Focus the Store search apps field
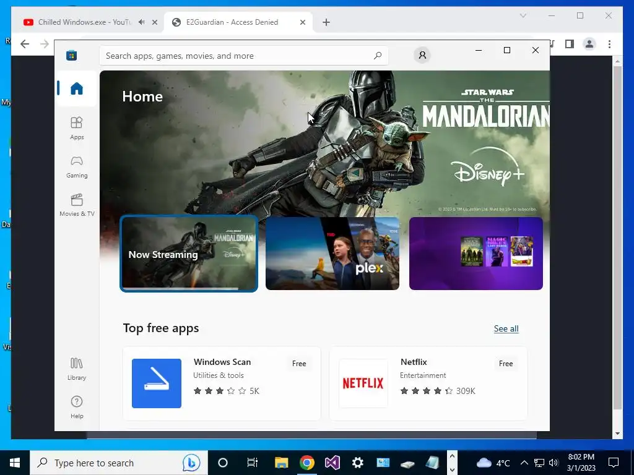Screen dimensions: 634x475 tap(244, 56)
